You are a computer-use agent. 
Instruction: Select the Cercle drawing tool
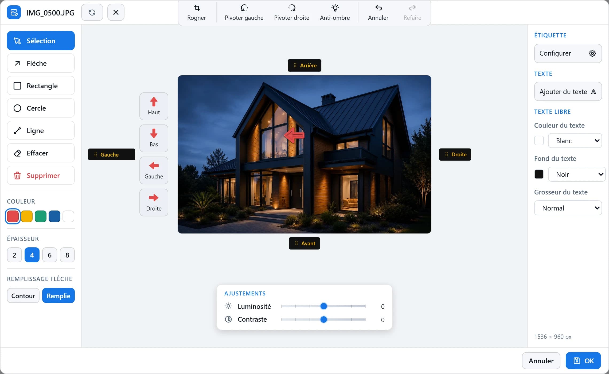pyautogui.click(x=41, y=108)
